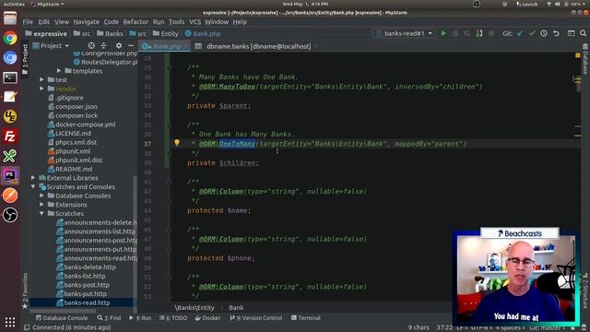Open PhpStorm icon in the dock
This screenshot has height=332, width=590.
coord(10,176)
